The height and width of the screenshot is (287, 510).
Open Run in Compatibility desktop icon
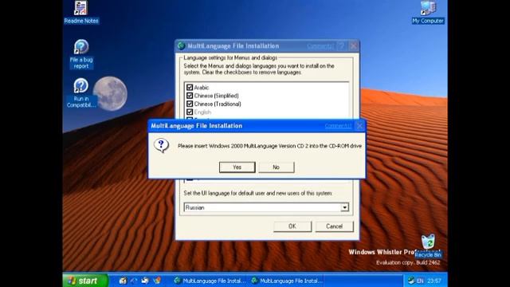81,93
